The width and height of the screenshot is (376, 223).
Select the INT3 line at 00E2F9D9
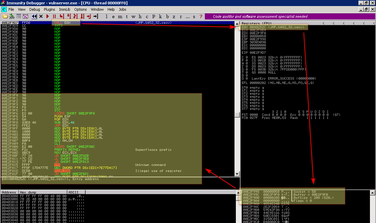[118, 26]
